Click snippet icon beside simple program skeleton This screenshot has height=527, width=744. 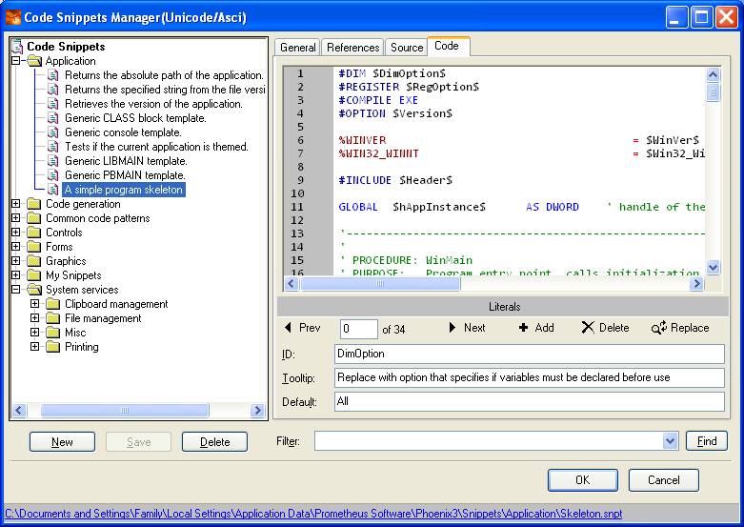point(53,189)
